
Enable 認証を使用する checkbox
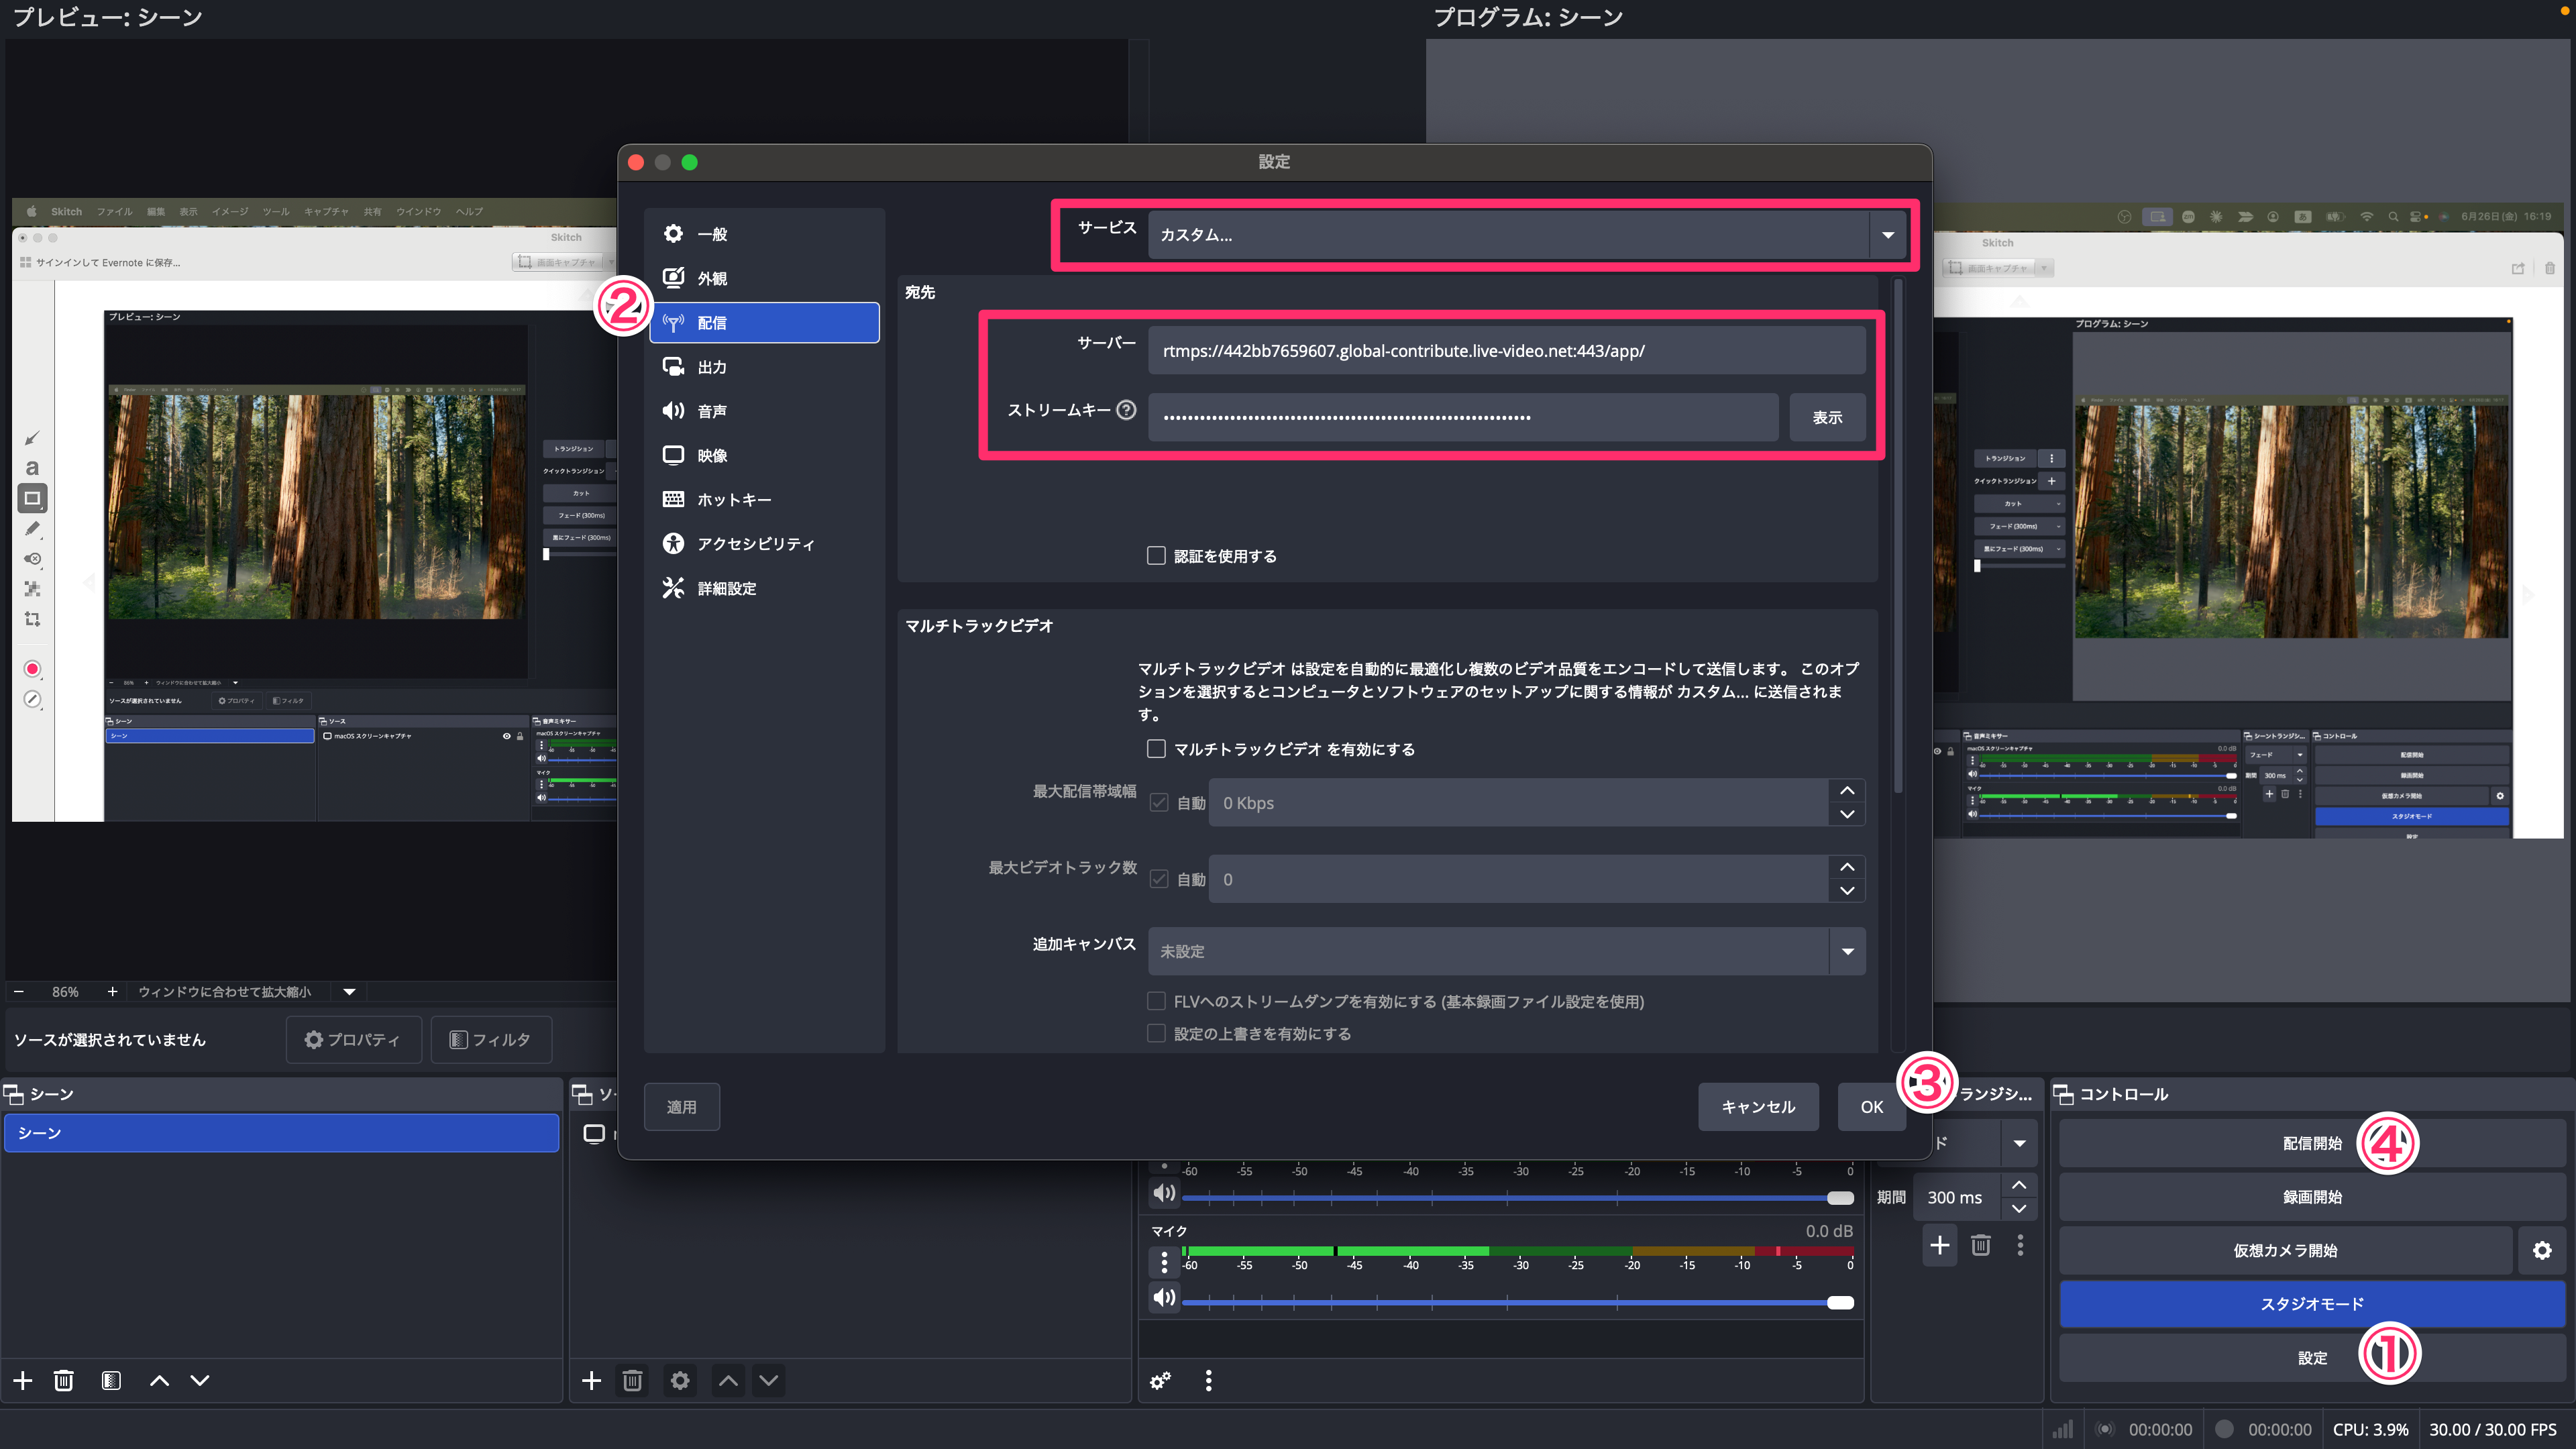pos(1156,555)
